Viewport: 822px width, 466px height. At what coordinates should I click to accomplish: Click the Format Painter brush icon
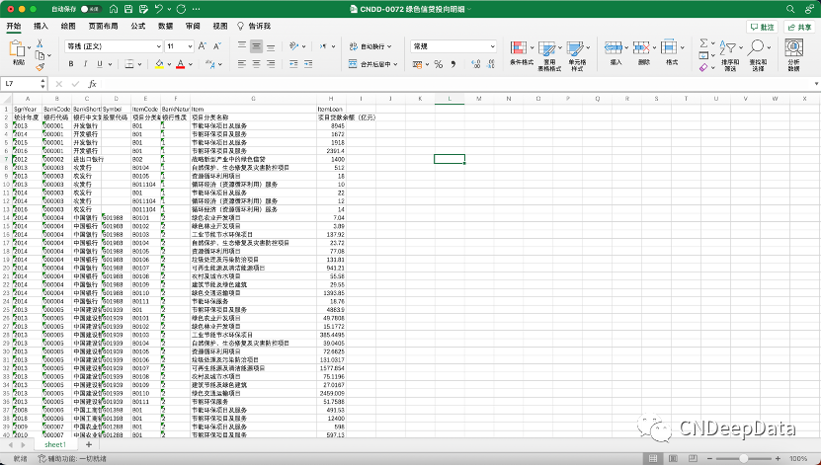point(40,67)
